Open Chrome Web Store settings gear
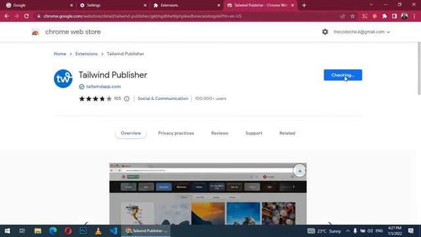Image resolution: width=421 pixels, height=237 pixels. point(325,32)
